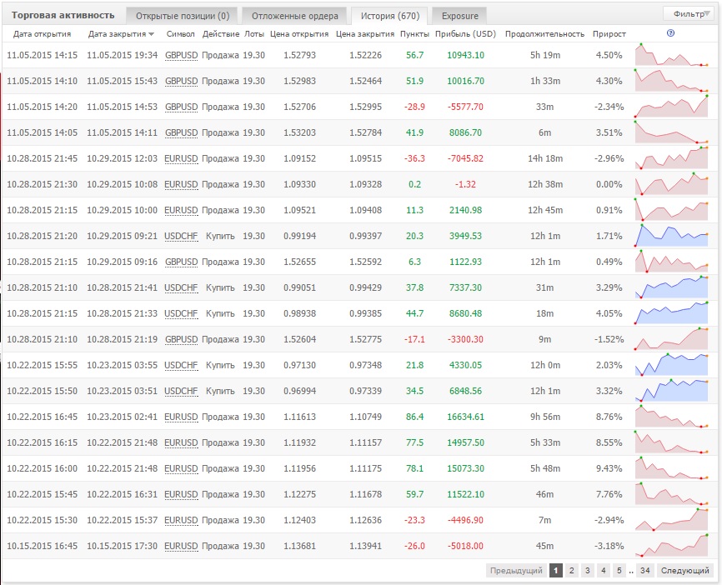Viewport: 722px width, 585px height.
Task: Open GBPUSD link in -5577.70 row
Action: coord(181,107)
